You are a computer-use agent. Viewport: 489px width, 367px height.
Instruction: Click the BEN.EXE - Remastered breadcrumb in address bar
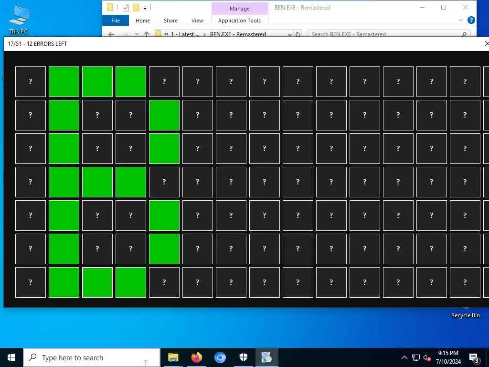click(238, 34)
